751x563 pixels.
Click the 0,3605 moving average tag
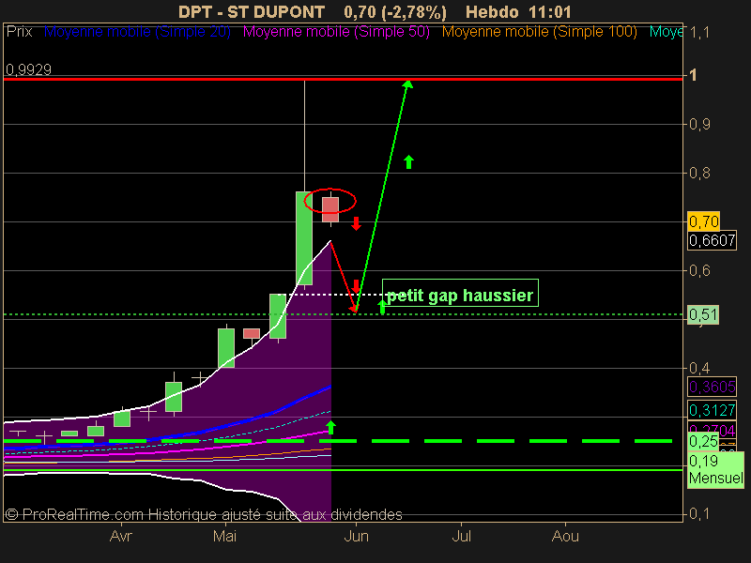[x=712, y=387]
